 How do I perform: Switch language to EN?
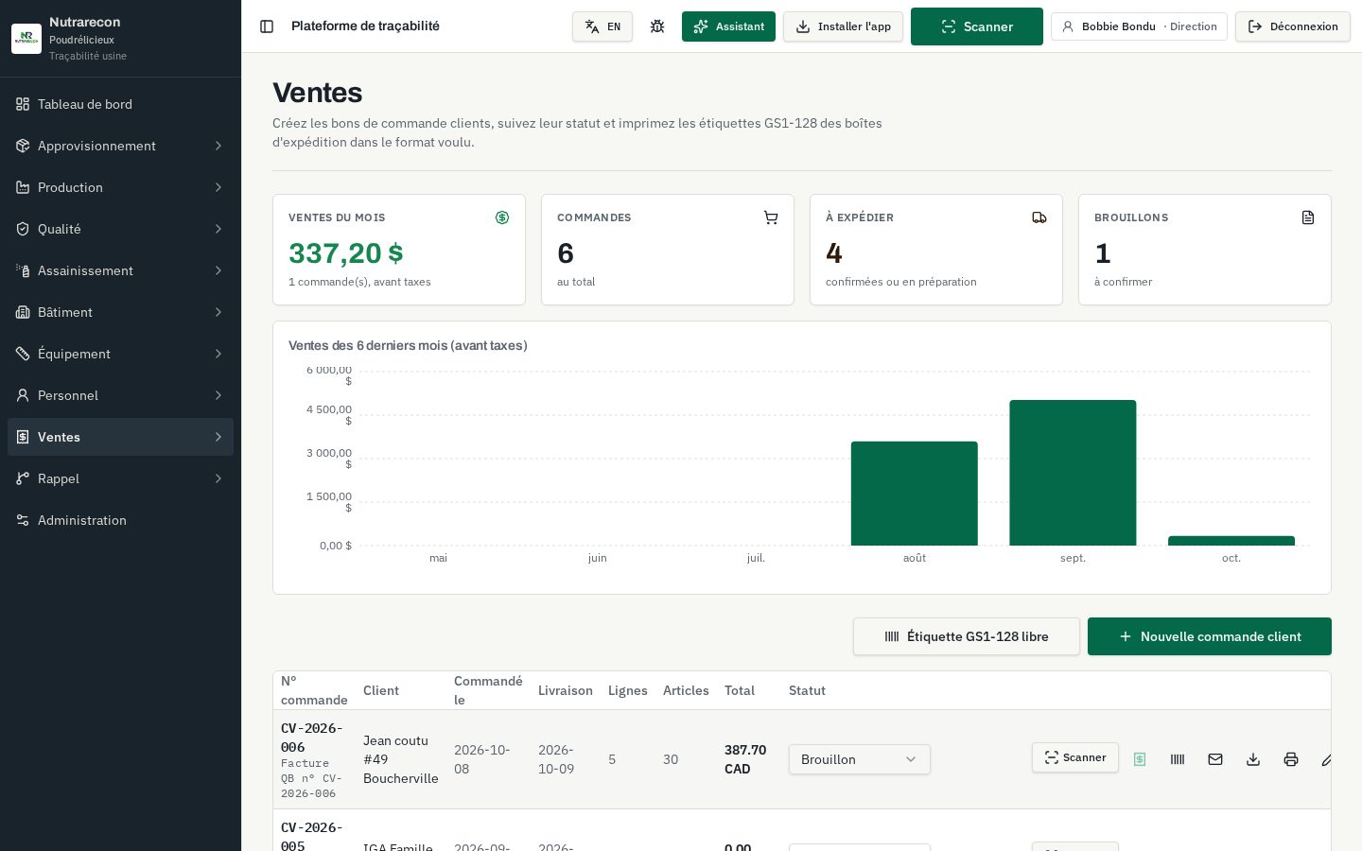click(x=602, y=26)
